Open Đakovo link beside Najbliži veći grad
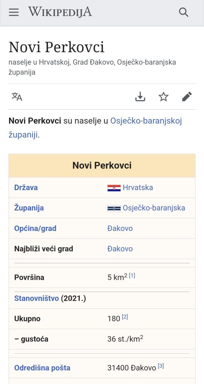Viewport: 204px width, 384px height. tap(120, 249)
